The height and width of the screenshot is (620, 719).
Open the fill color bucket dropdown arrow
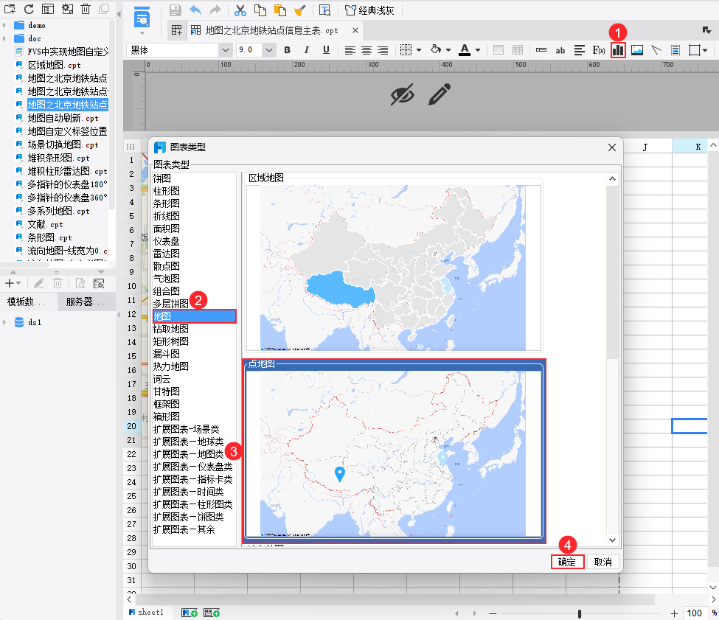point(448,50)
